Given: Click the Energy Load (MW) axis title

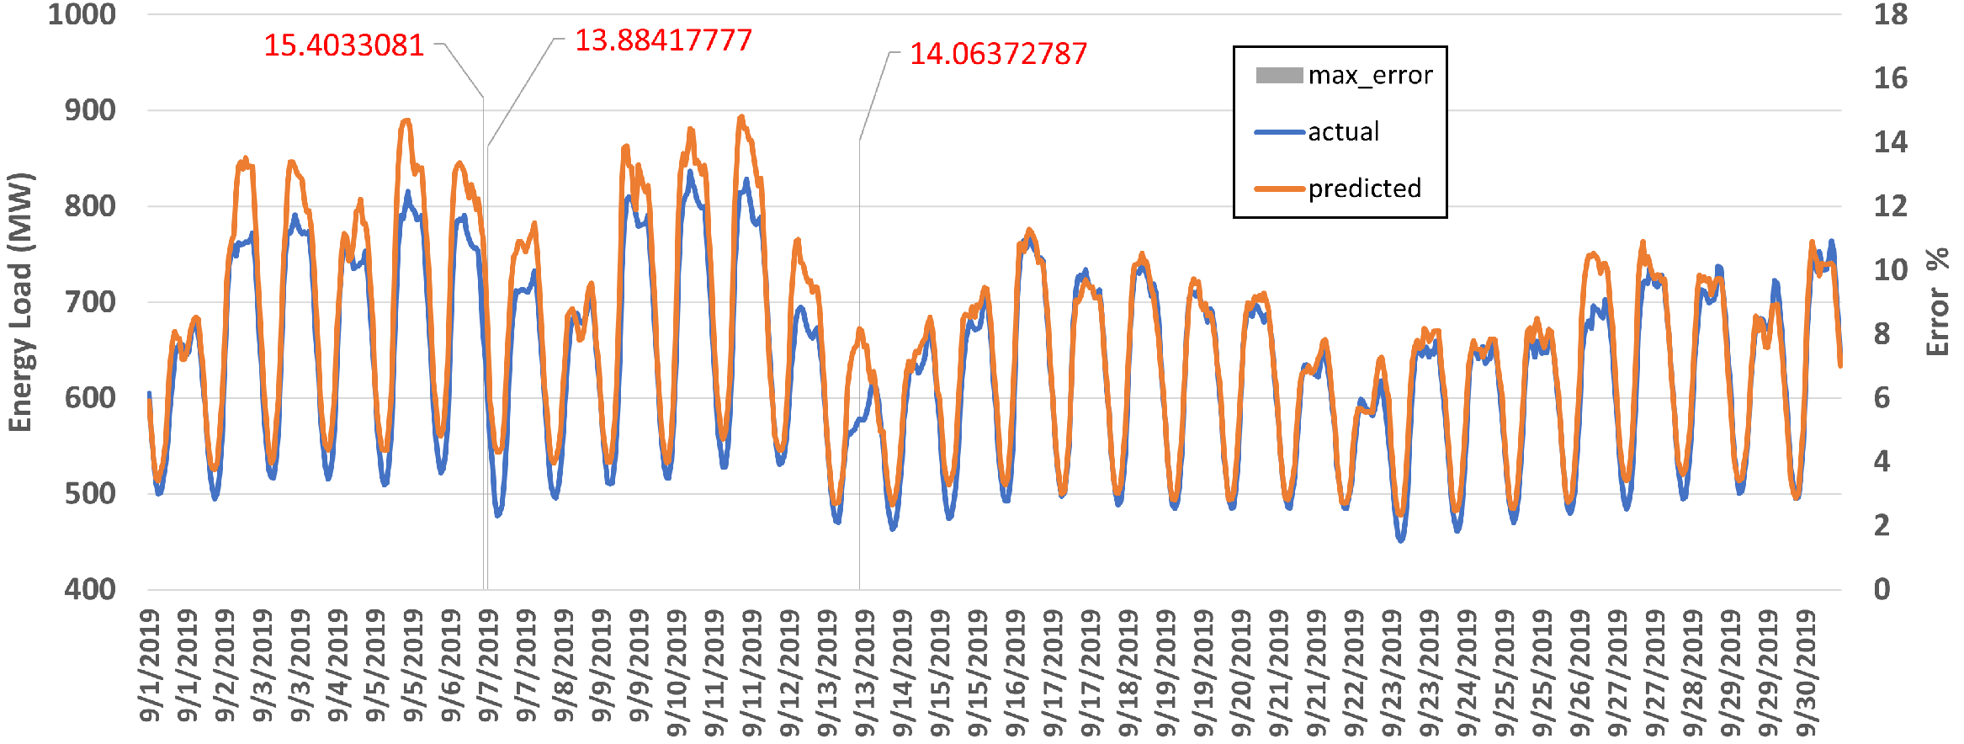Looking at the screenshot, I should [20, 301].
